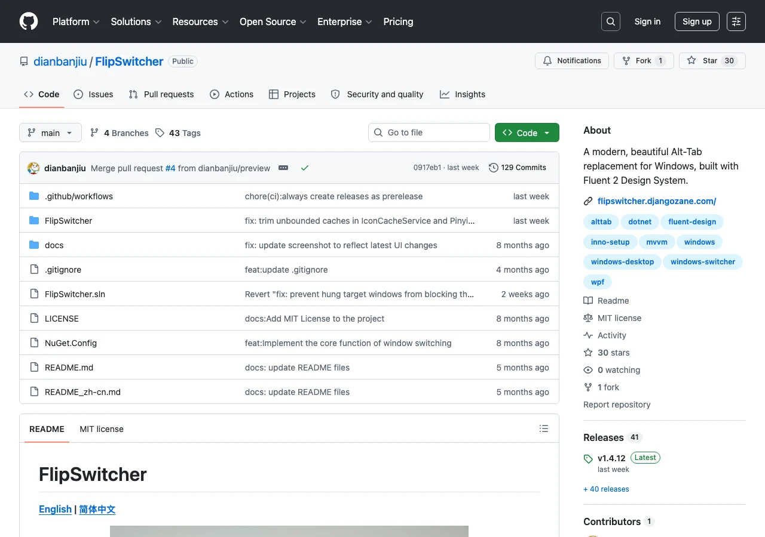This screenshot has height=537, width=765.
Task: Click the wpf topic tag
Action: (598, 282)
